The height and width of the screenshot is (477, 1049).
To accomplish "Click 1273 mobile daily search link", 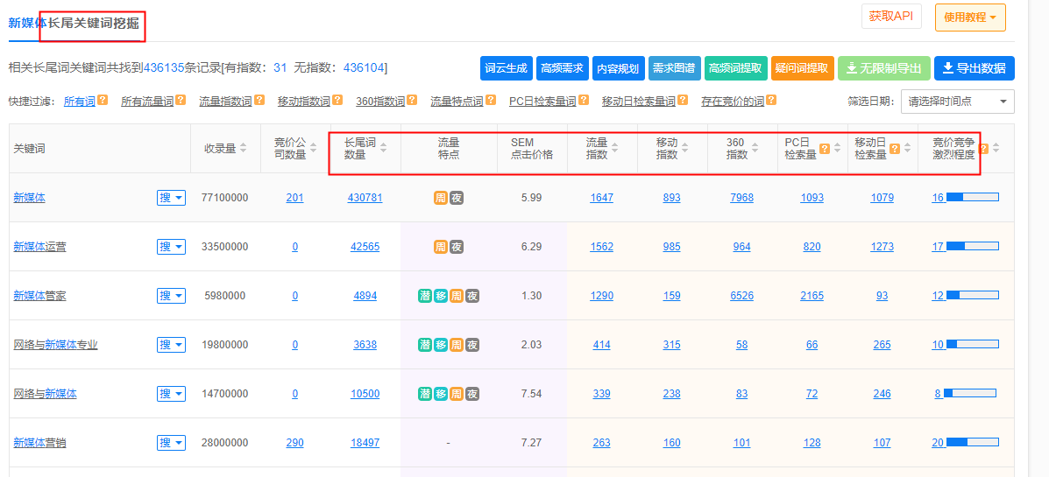I will point(882,247).
